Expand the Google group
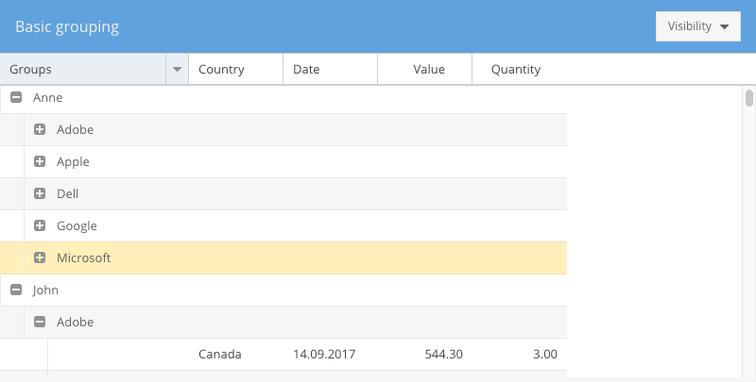 tap(40, 225)
